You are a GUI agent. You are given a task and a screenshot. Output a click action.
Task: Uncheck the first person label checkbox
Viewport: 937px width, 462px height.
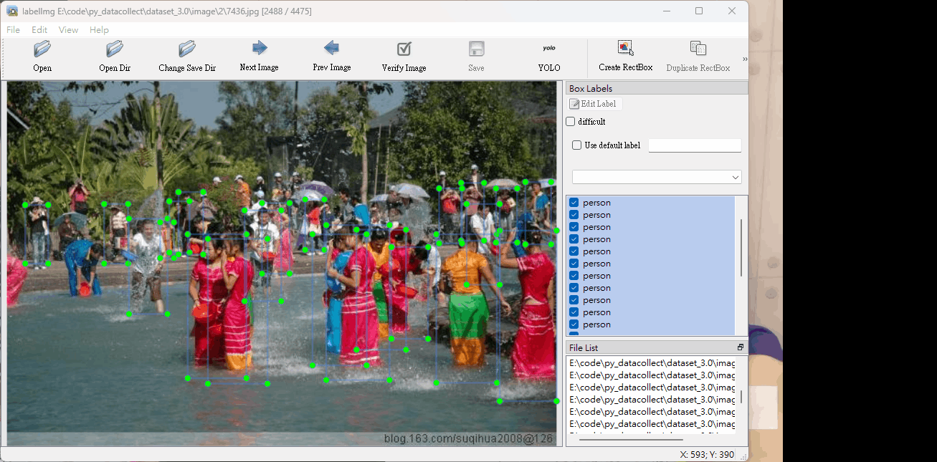coord(574,203)
